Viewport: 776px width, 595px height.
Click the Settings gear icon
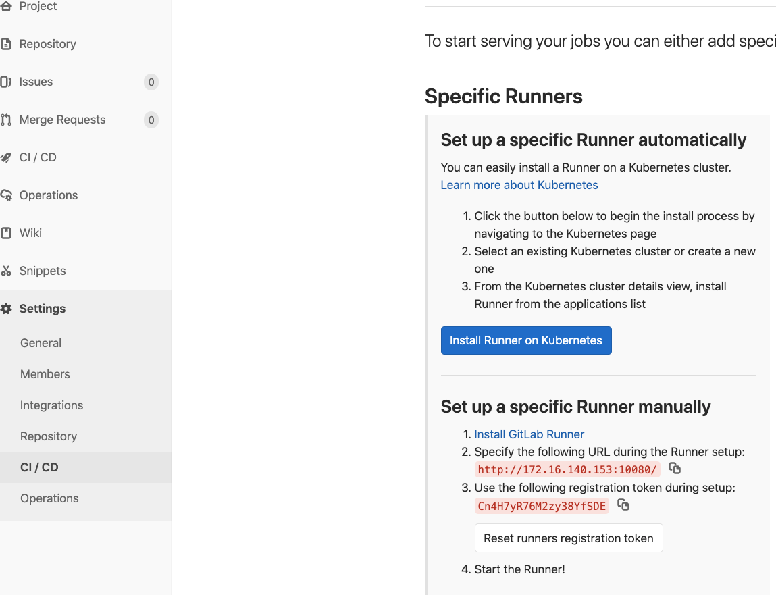(x=6, y=309)
